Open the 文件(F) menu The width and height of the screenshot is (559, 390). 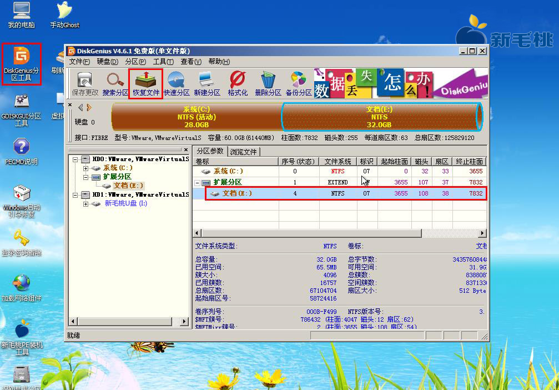point(79,62)
